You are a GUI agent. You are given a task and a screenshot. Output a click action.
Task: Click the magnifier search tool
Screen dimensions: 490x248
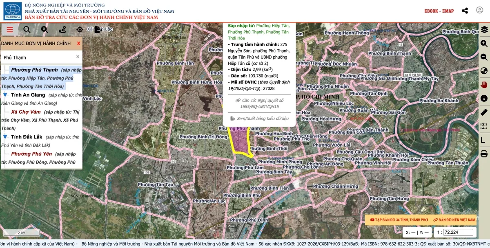pos(27,29)
